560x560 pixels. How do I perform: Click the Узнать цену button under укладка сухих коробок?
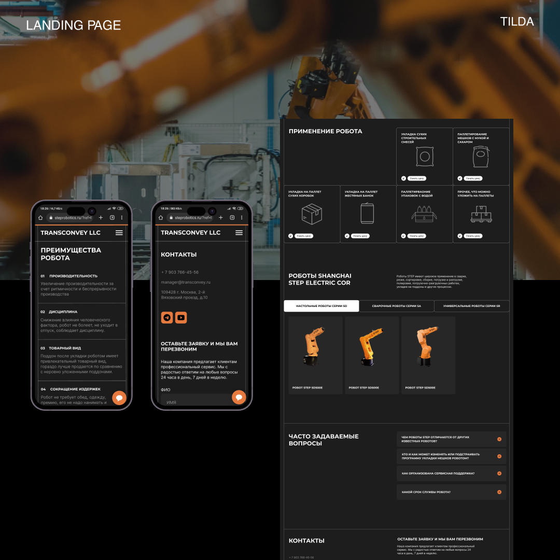point(304,236)
